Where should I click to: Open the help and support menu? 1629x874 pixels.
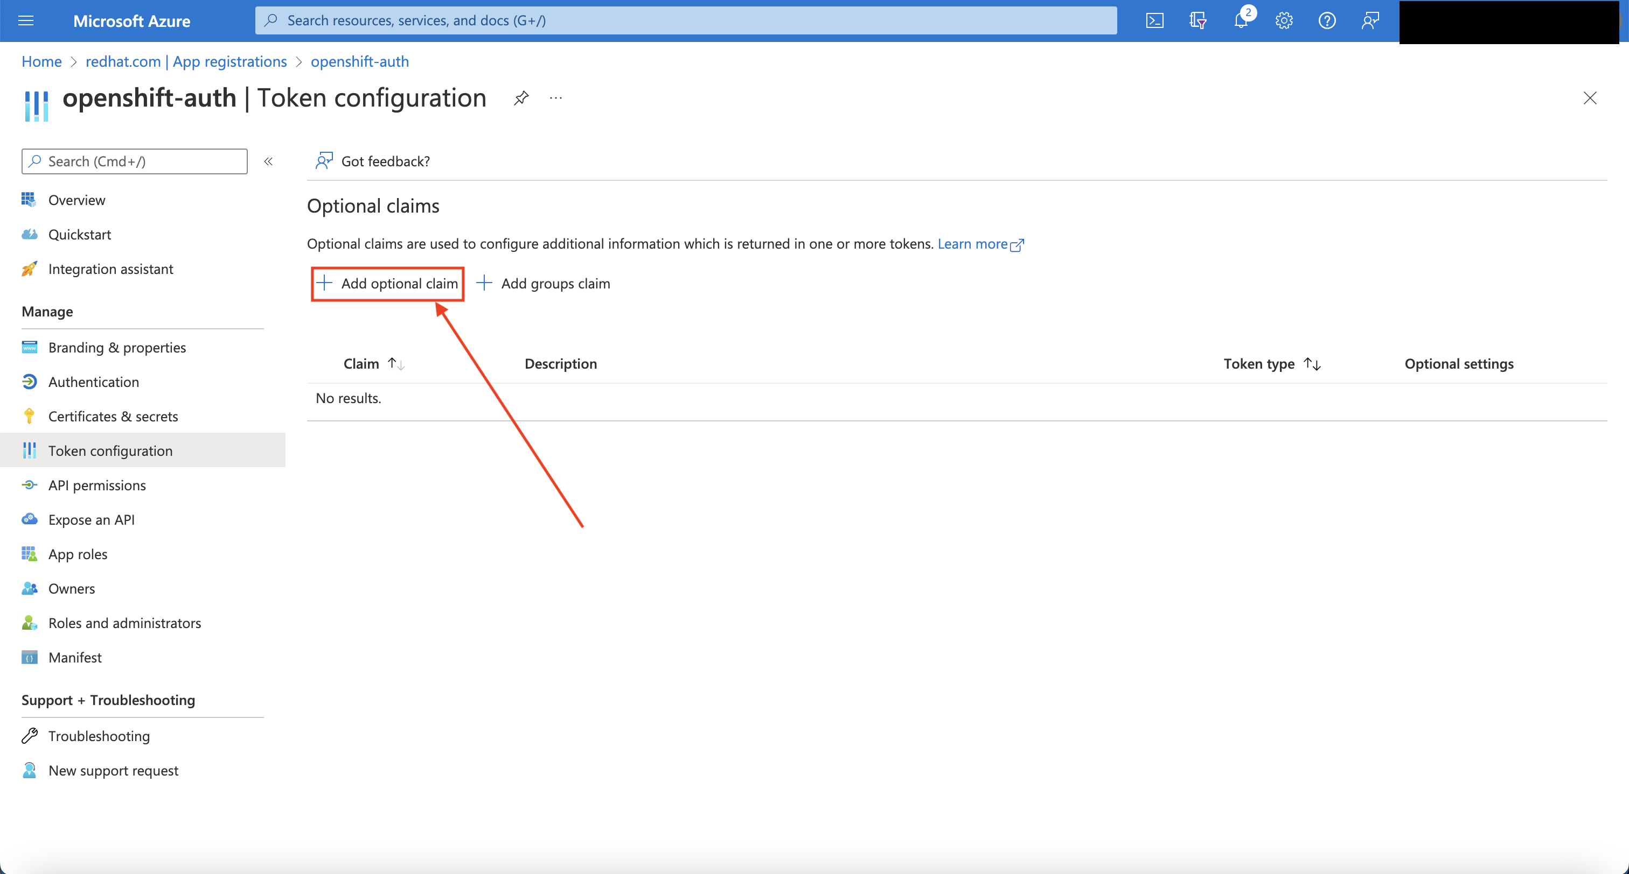(1327, 20)
